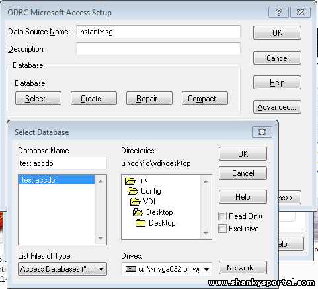
Task: Select the closed yellow Desktop subfolder icon
Action: coord(140,223)
